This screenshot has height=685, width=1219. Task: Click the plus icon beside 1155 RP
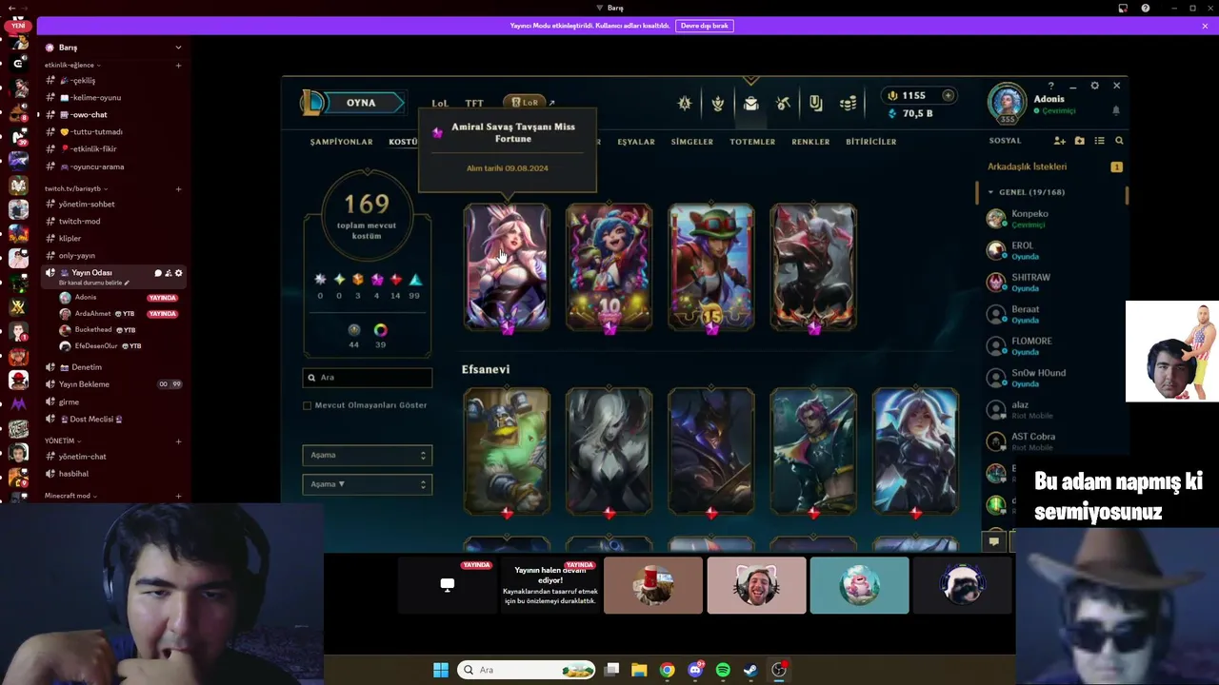pyautogui.click(x=948, y=95)
